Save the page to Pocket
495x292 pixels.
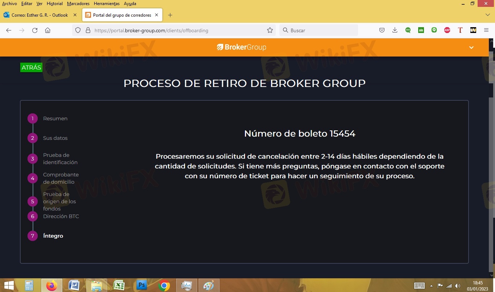(x=382, y=30)
